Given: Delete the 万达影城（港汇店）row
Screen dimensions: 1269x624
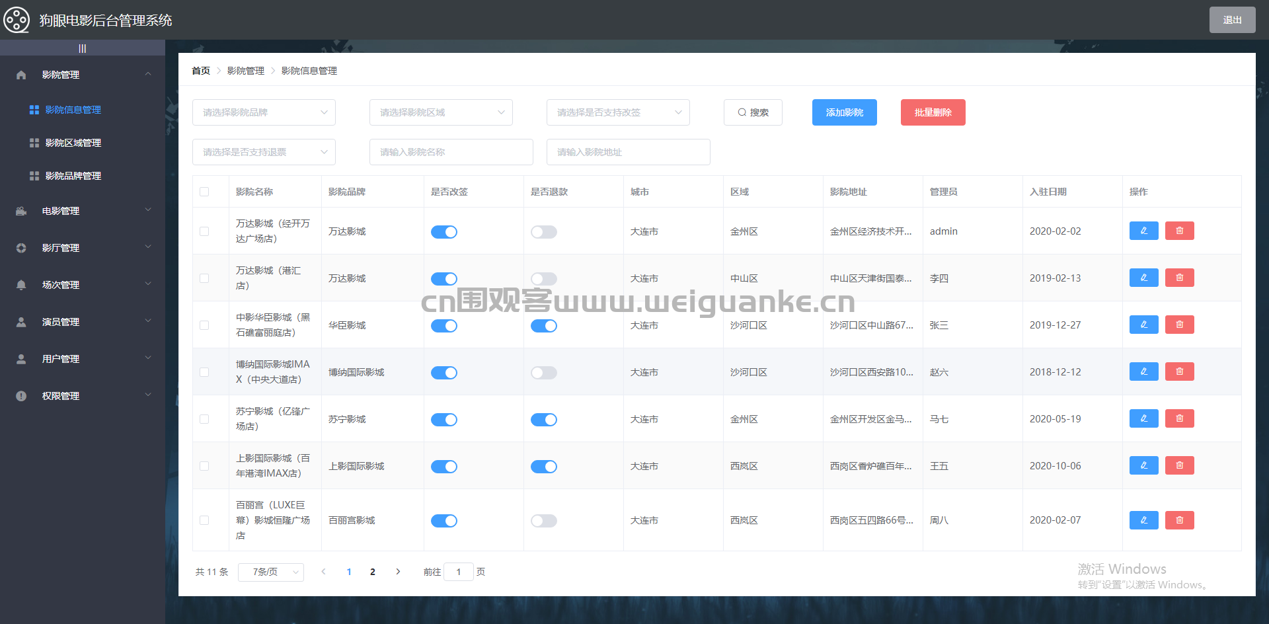Looking at the screenshot, I should click(x=1180, y=278).
